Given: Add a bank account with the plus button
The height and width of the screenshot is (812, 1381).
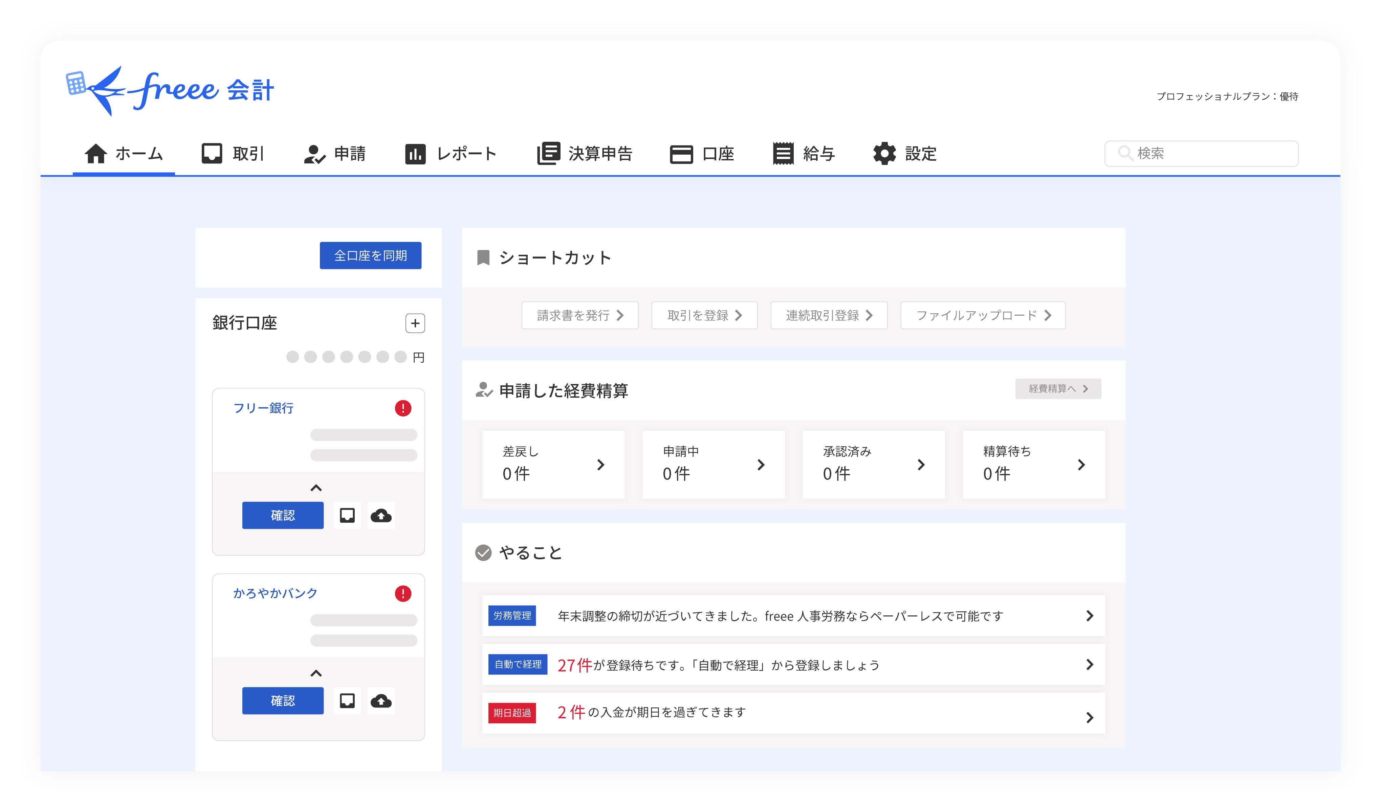Looking at the screenshot, I should pos(415,323).
